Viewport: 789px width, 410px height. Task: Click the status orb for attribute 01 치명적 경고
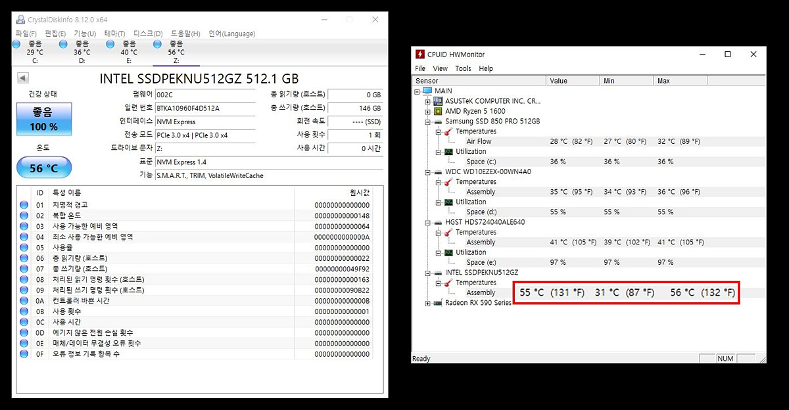pyautogui.click(x=24, y=205)
